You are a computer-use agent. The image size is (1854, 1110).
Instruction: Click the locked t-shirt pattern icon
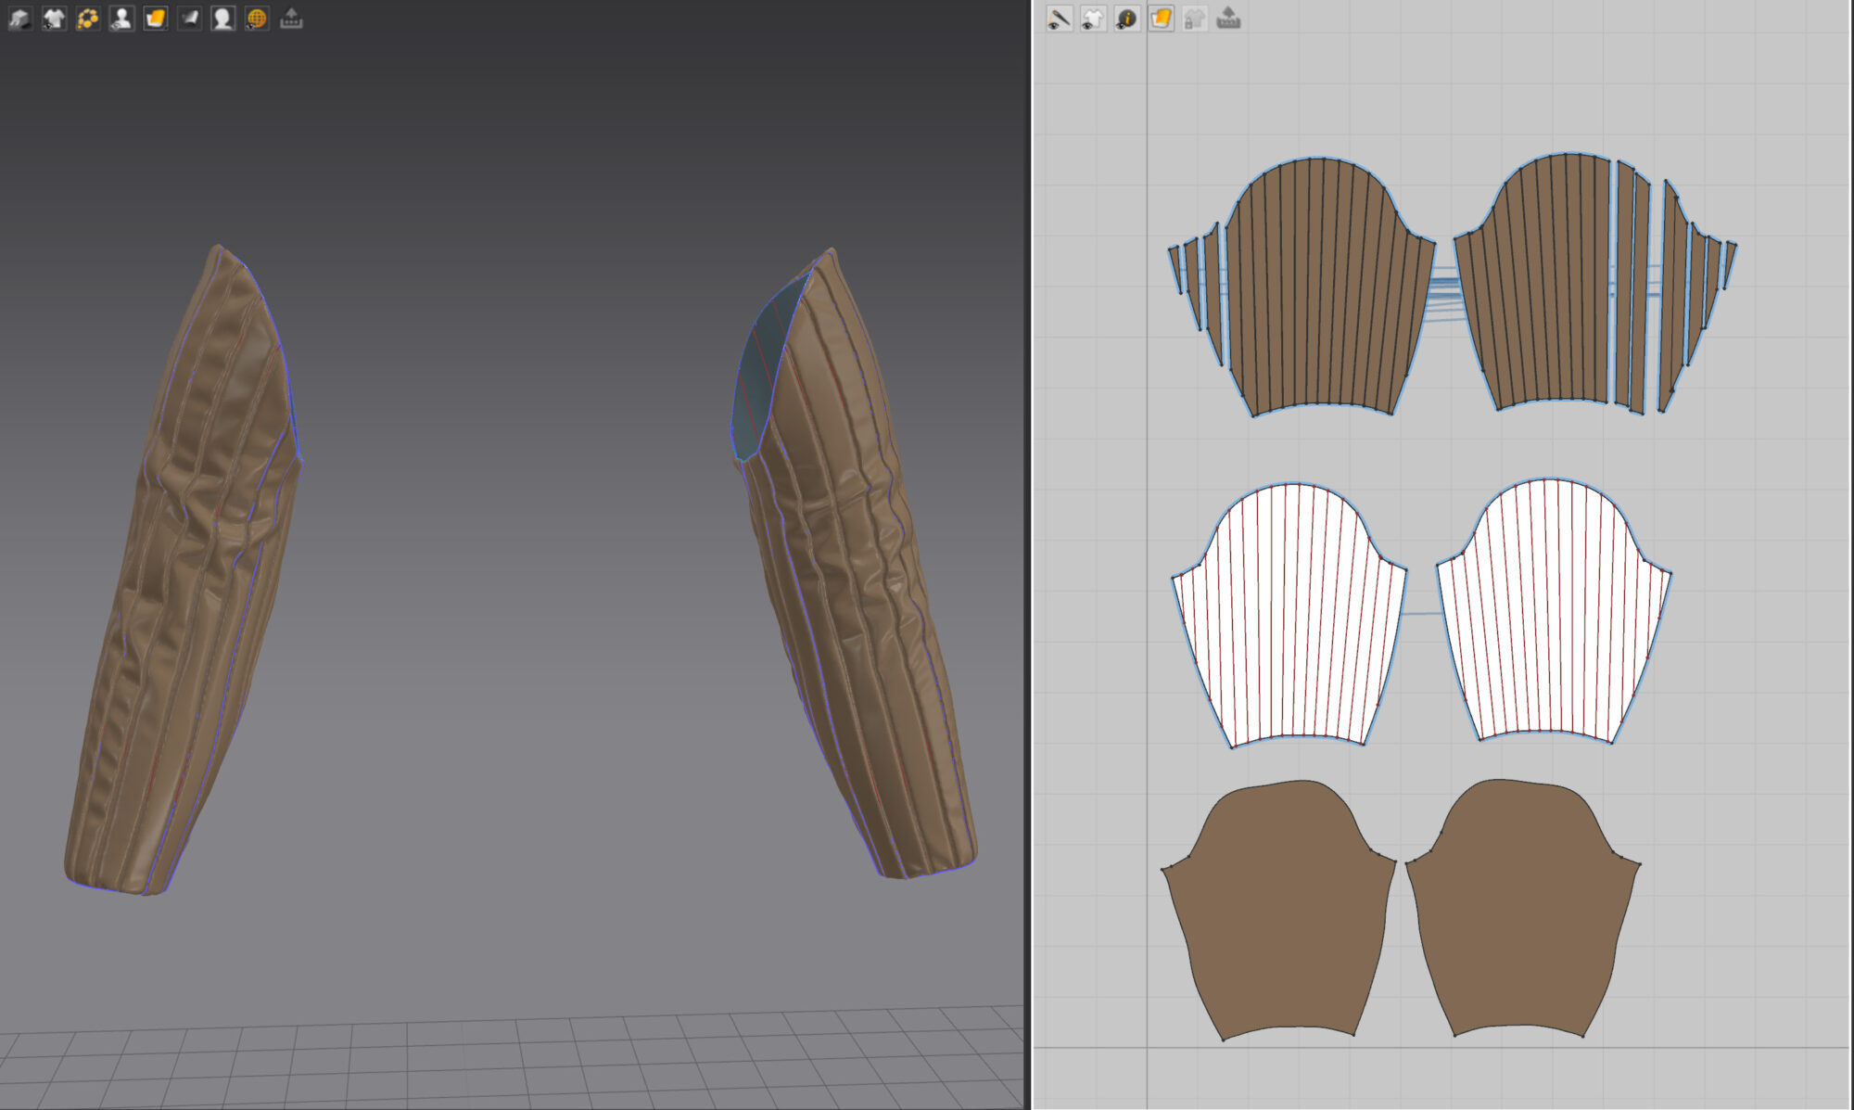1195,19
